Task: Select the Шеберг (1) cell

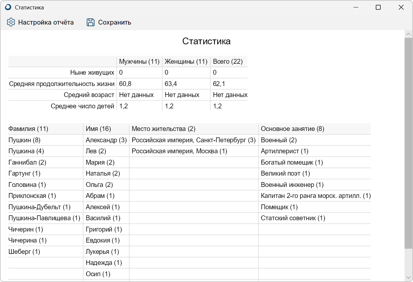Action: (46, 252)
